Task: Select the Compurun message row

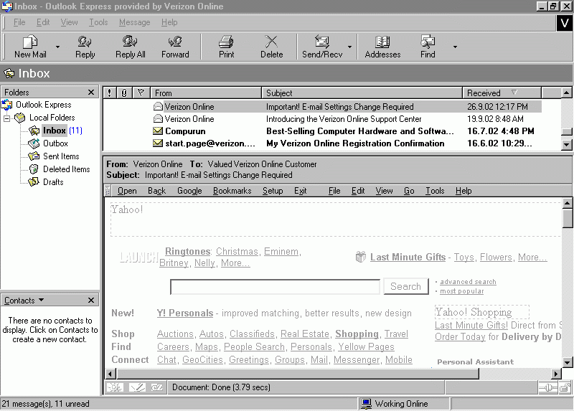Action: click(x=322, y=131)
